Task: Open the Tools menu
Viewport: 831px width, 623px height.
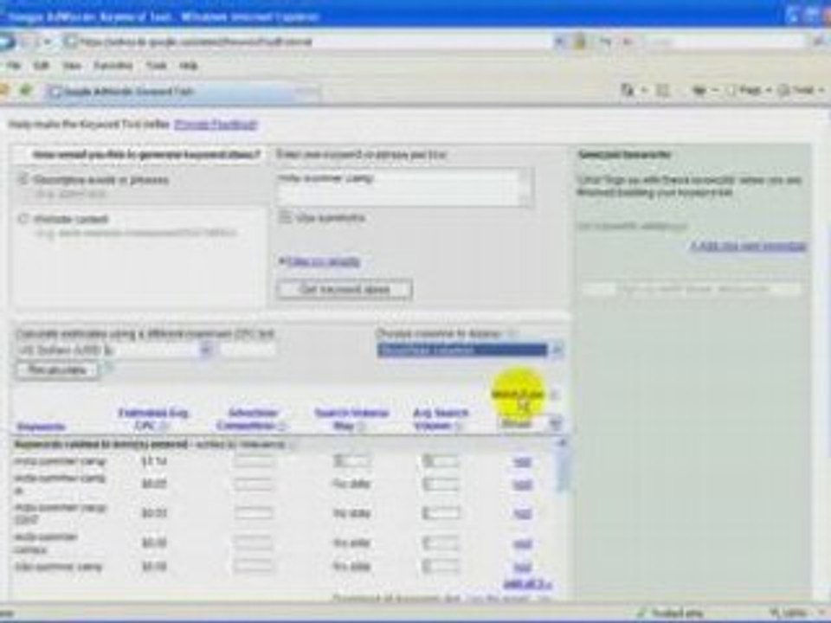Action: coord(157,66)
